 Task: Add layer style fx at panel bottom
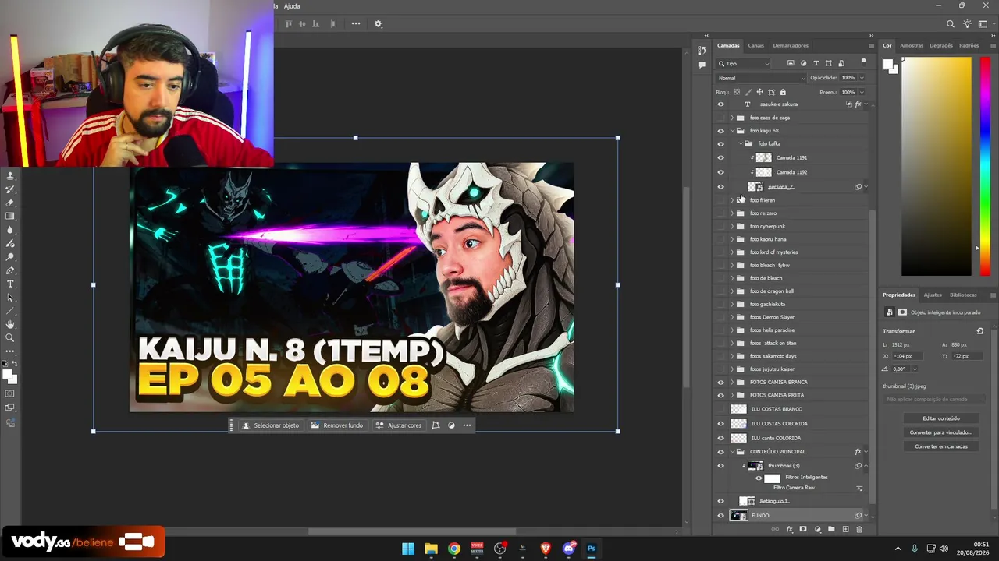click(x=789, y=530)
